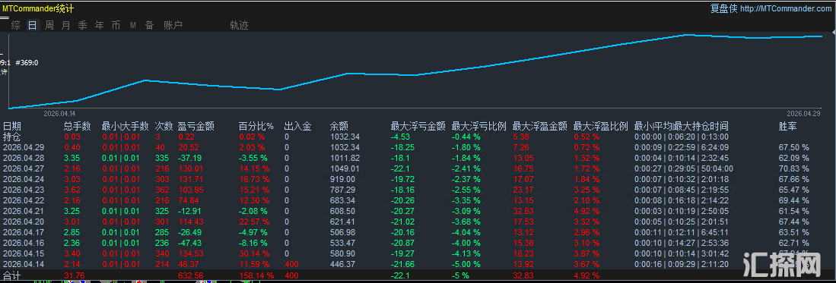The width and height of the screenshot is (836, 283).
Task: Click the 总手数 column header
Action: point(78,127)
